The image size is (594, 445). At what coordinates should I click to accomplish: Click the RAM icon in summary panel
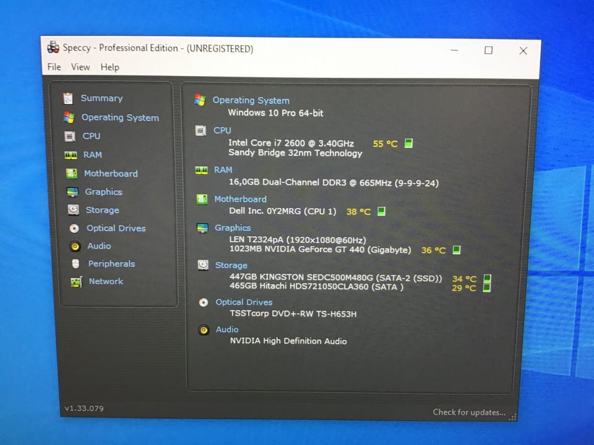201,171
